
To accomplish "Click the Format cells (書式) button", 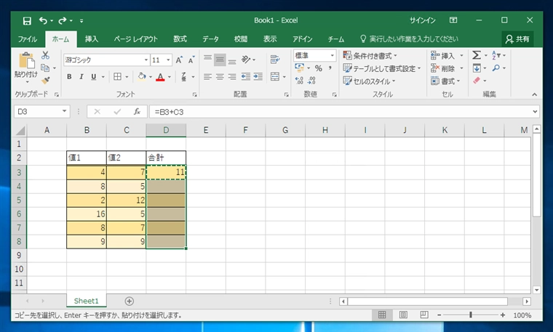I will tap(446, 81).
